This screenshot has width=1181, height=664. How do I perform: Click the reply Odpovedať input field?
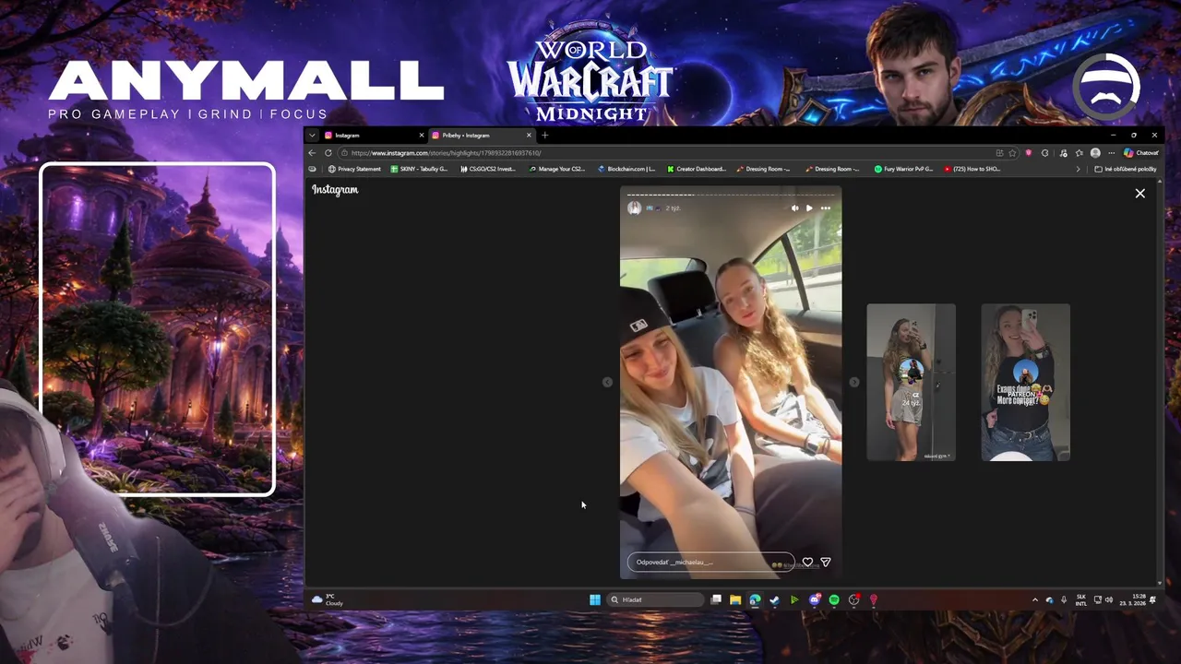[x=710, y=562]
